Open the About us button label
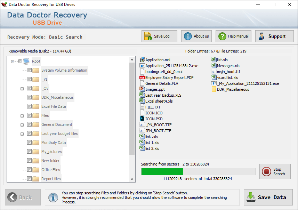Viewport: 298px width, 210px height. point(201,36)
